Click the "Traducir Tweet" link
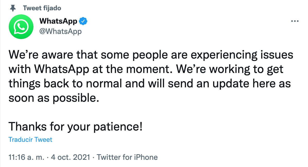Viewport: 308px width, 167px height. pos(30,140)
